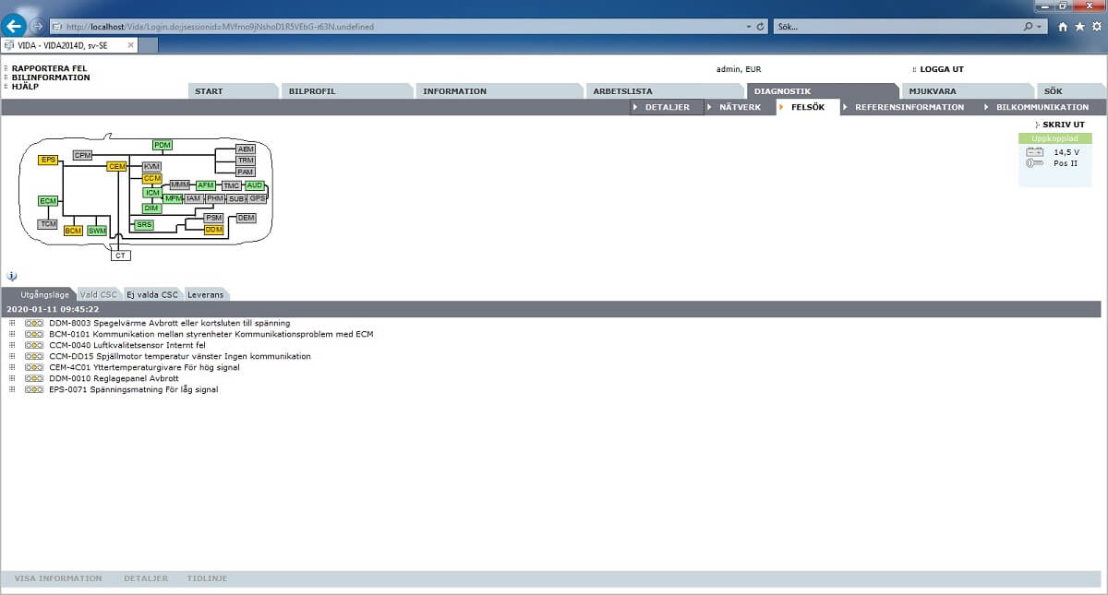
Task: Click the browser home icon
Action: [x=1063, y=27]
